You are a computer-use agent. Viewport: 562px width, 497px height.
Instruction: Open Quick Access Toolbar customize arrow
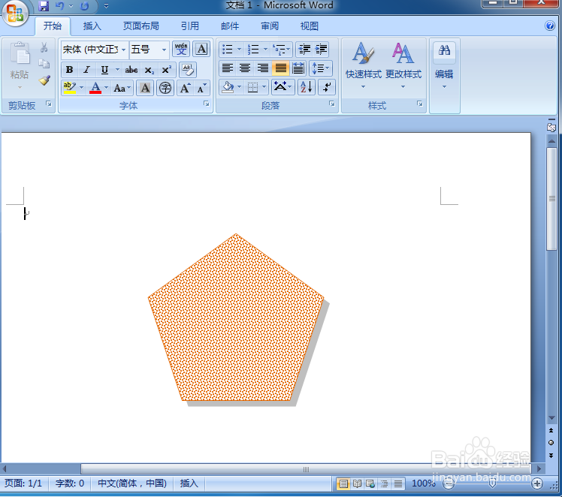[x=106, y=6]
